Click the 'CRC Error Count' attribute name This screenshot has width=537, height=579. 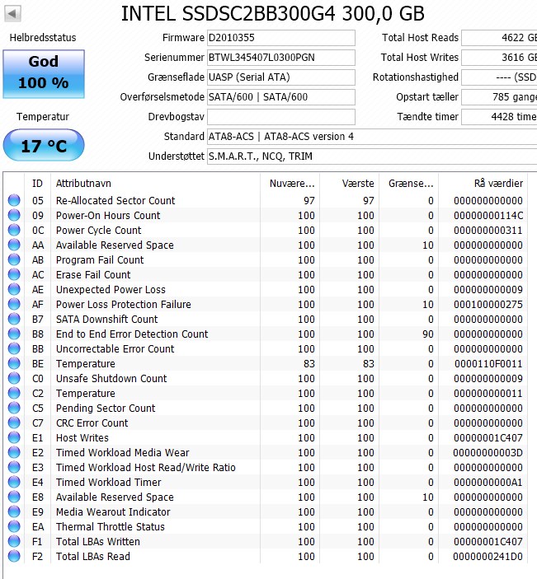pyautogui.click(x=92, y=423)
